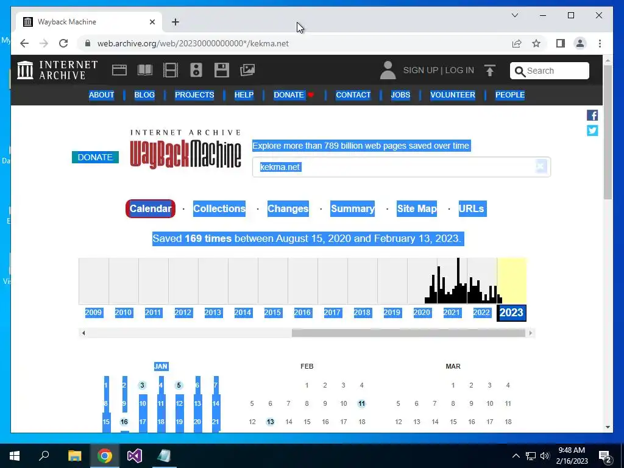624x468 pixels.
Task: Click the timeline scroll right arrow
Action: click(x=531, y=333)
